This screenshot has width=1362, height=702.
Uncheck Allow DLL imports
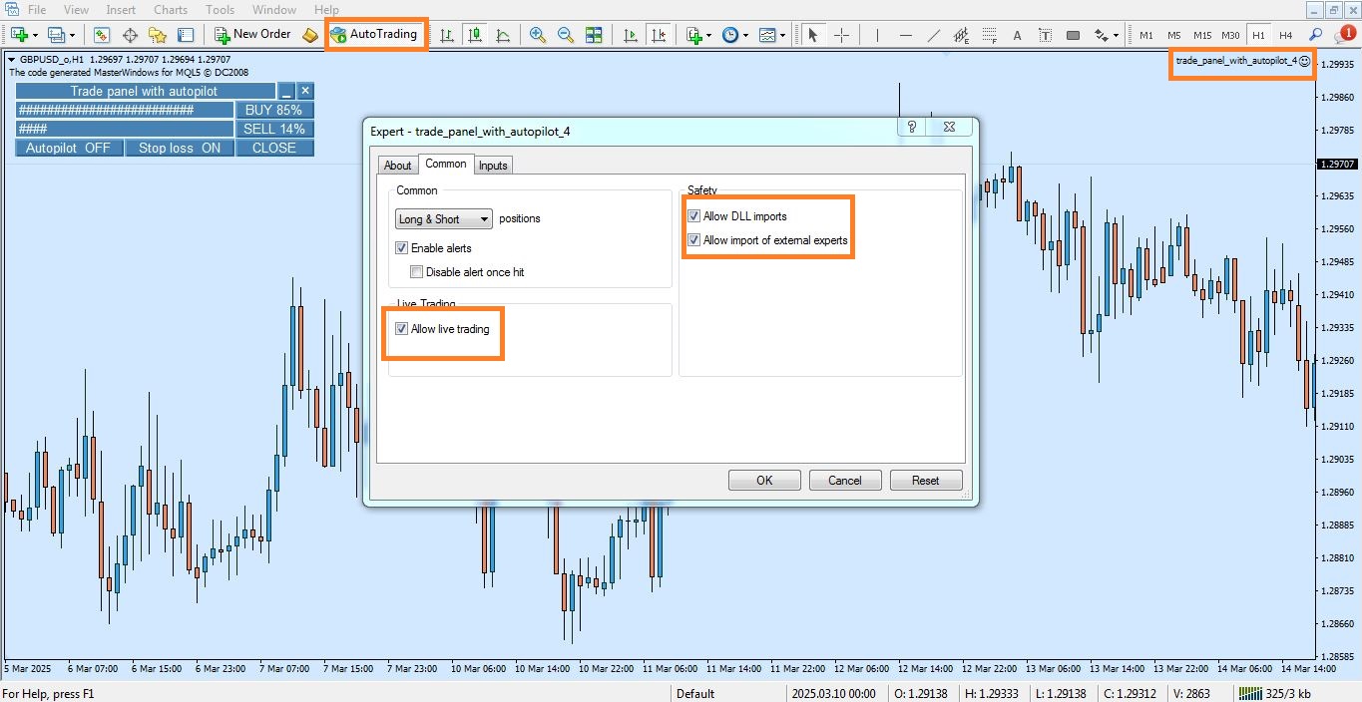693,215
